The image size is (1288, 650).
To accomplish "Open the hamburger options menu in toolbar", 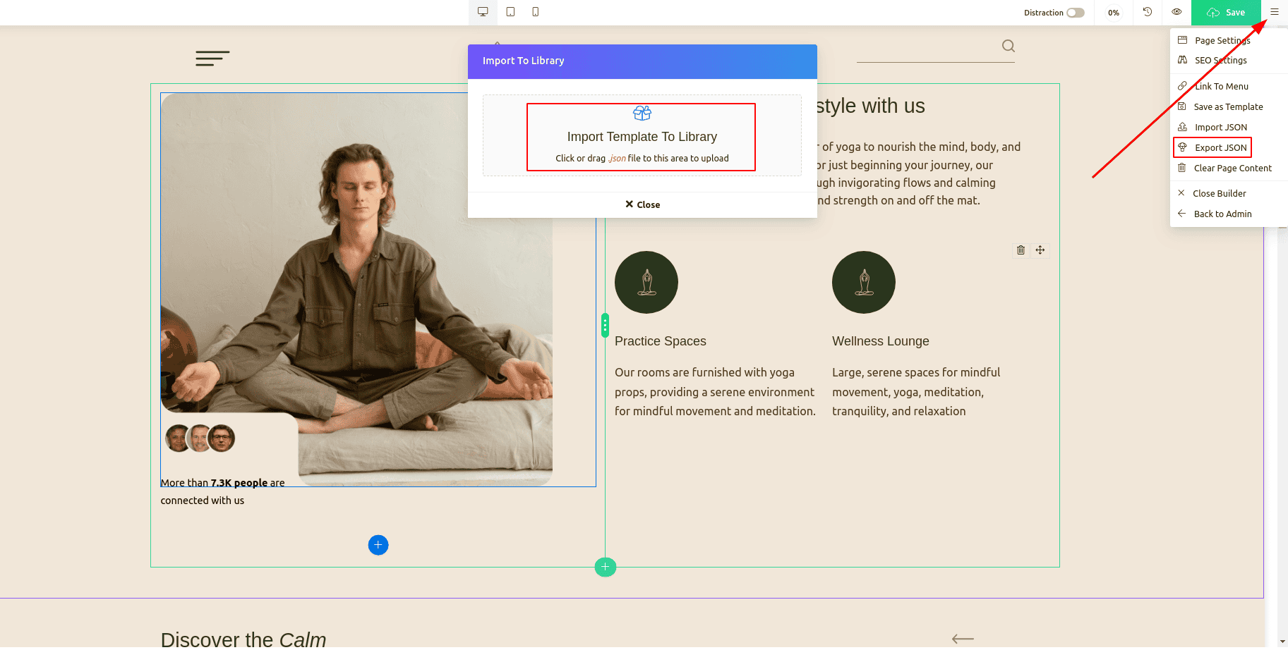I will point(1275,12).
